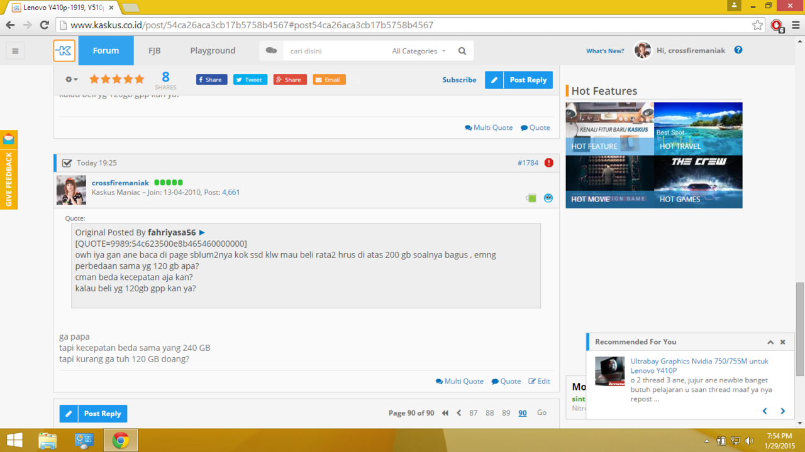The width and height of the screenshot is (805, 452).
Task: Show previous recommended thread
Action: (x=765, y=411)
